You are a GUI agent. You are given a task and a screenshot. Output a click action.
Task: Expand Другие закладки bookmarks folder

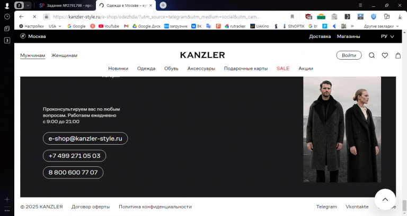pyautogui.click(x=381, y=26)
